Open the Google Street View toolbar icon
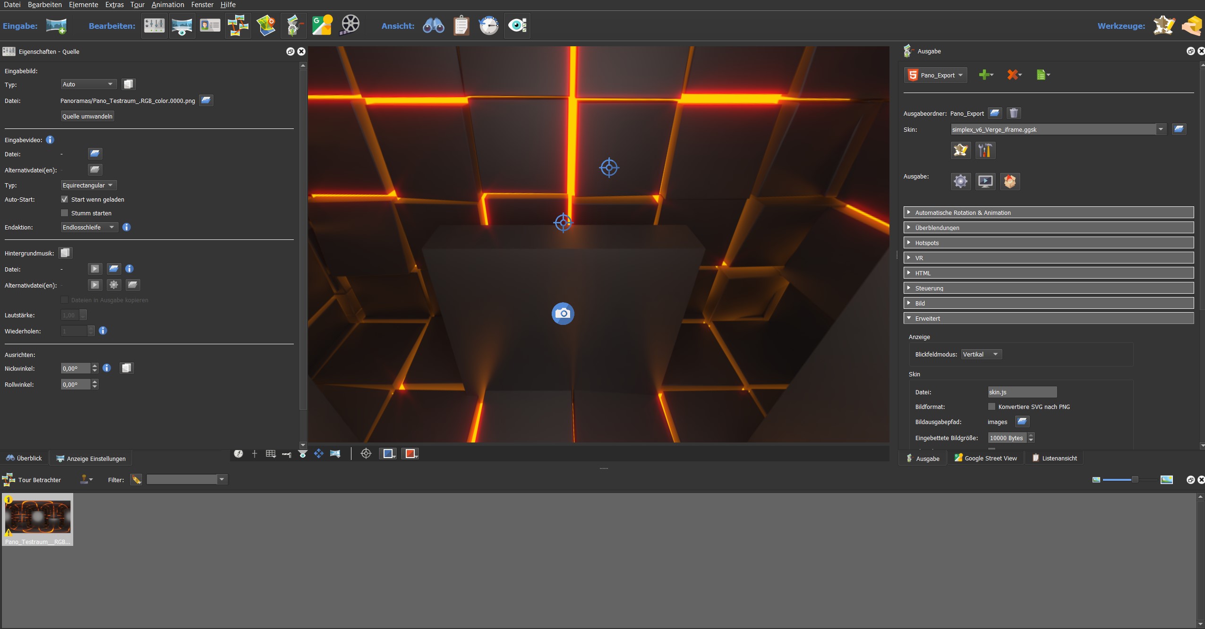1205x629 pixels. coord(322,25)
